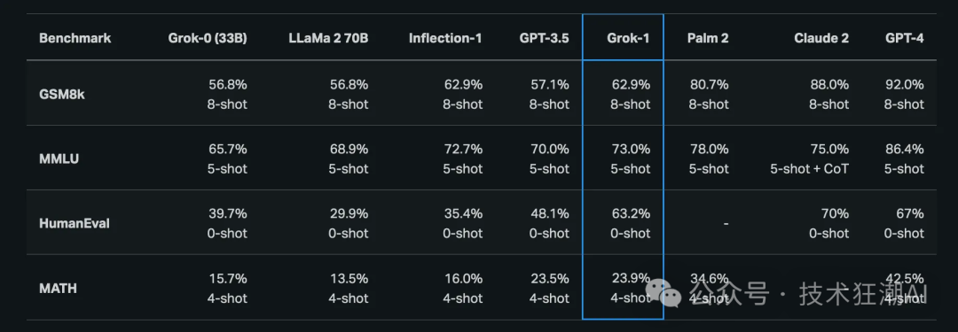Click the WeChat logo icon in watermark
958x332 pixels.
click(x=664, y=292)
